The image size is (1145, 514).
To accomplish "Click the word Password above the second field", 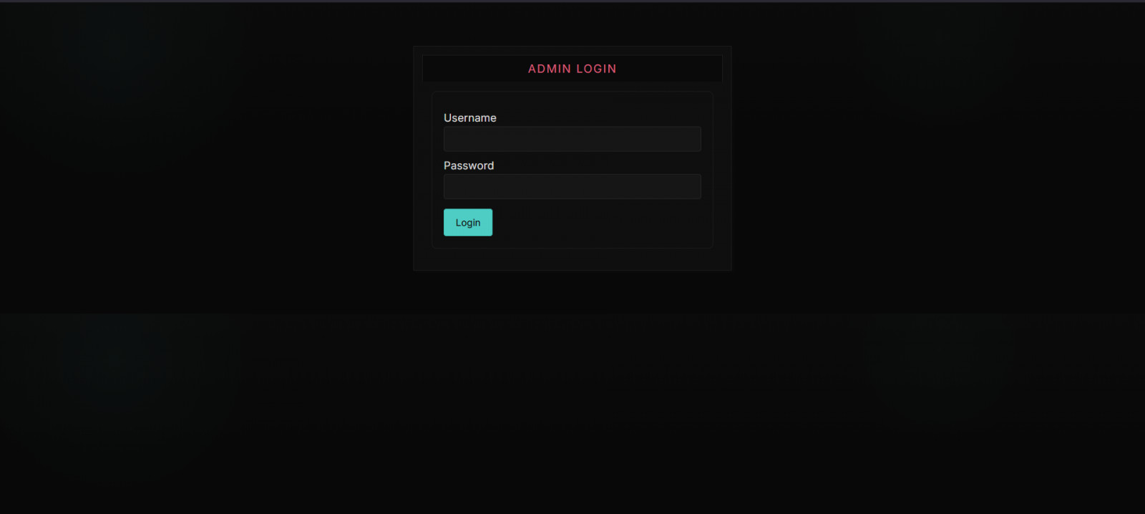I will [468, 165].
